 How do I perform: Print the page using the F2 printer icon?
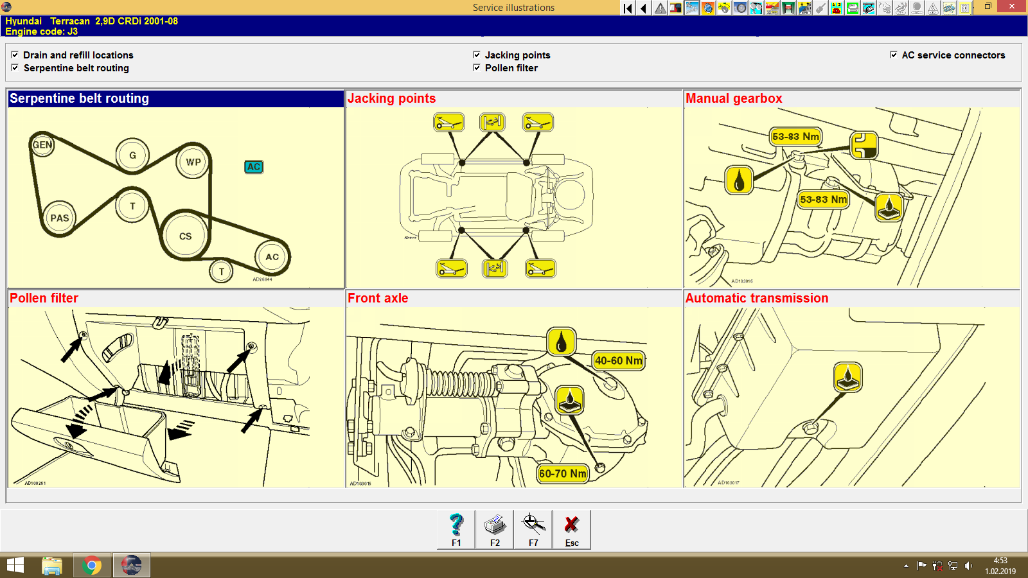coord(495,527)
